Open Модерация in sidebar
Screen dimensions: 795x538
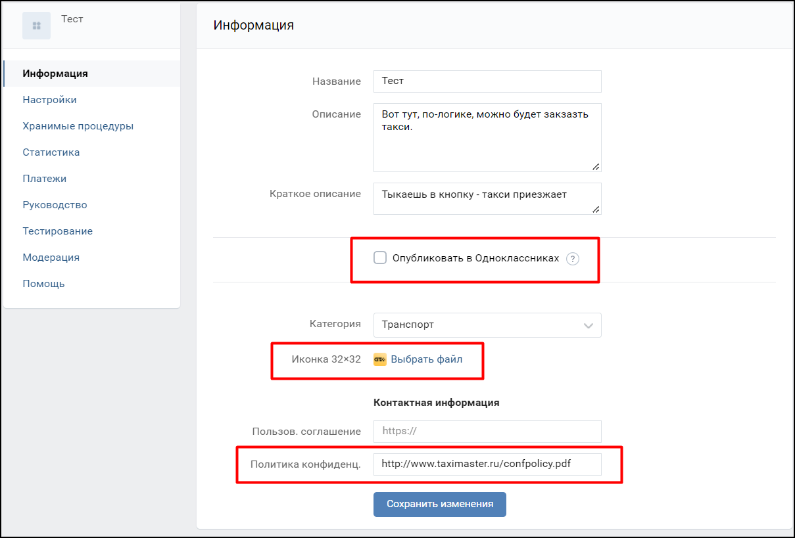coord(51,258)
